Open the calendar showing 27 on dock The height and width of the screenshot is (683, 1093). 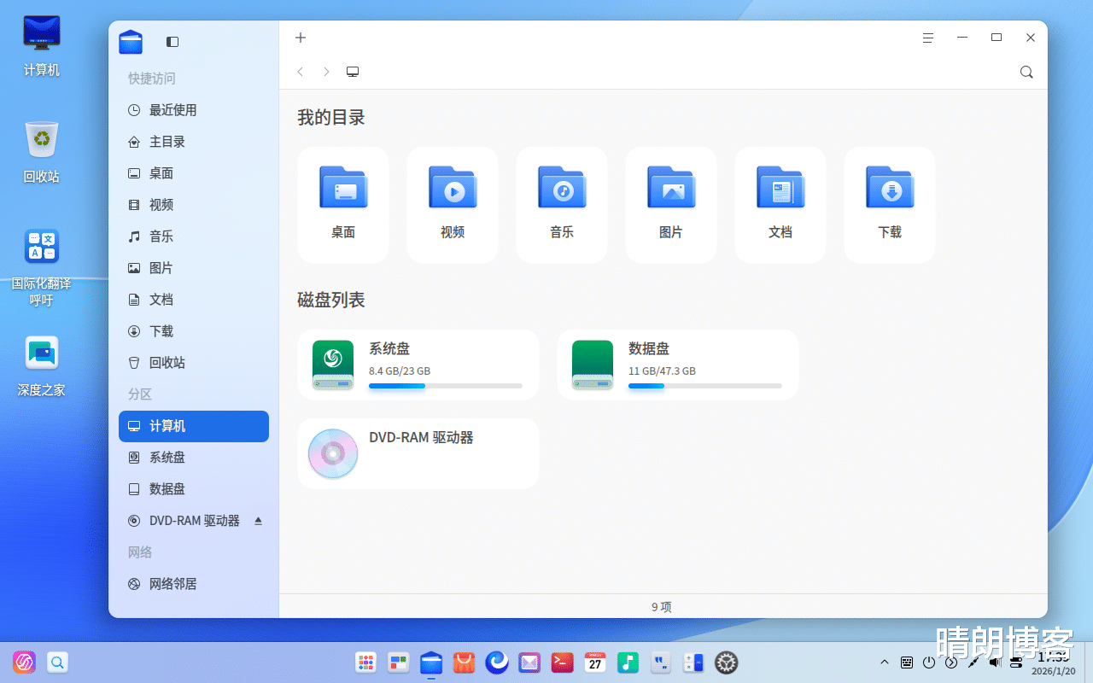pyautogui.click(x=595, y=662)
